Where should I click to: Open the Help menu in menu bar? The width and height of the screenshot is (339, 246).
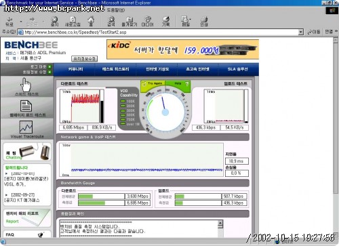[x=116, y=10]
